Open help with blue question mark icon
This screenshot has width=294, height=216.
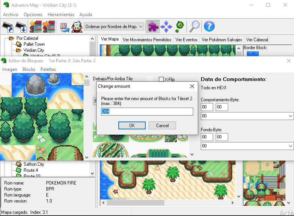click(x=209, y=27)
